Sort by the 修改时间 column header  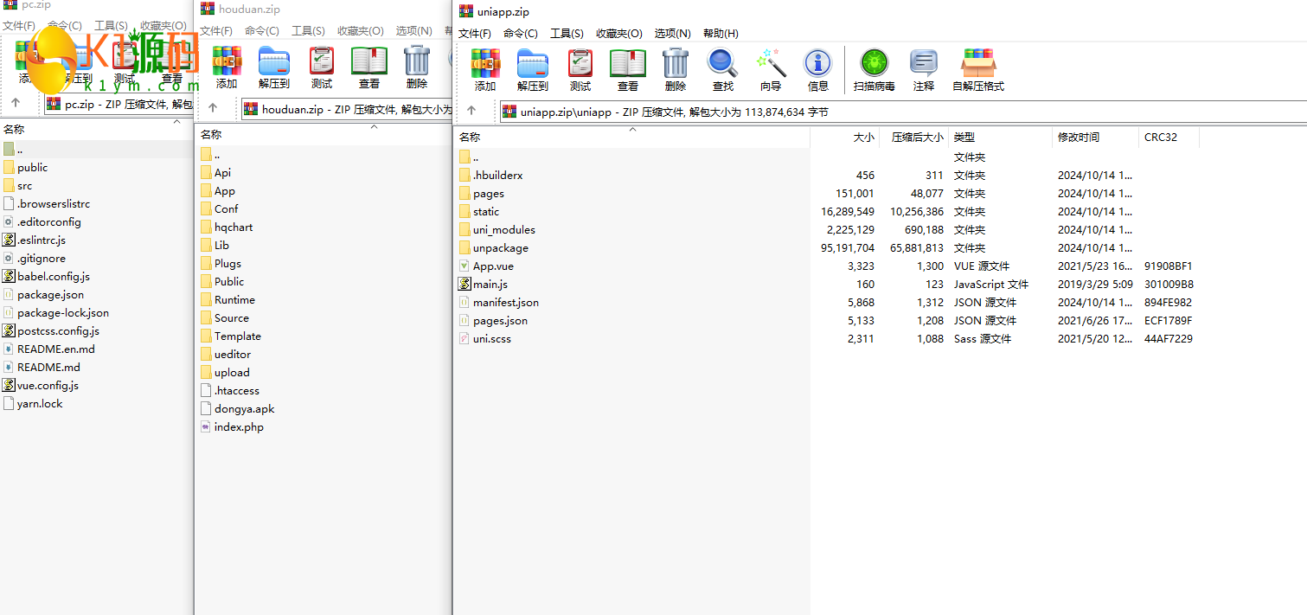click(1078, 138)
